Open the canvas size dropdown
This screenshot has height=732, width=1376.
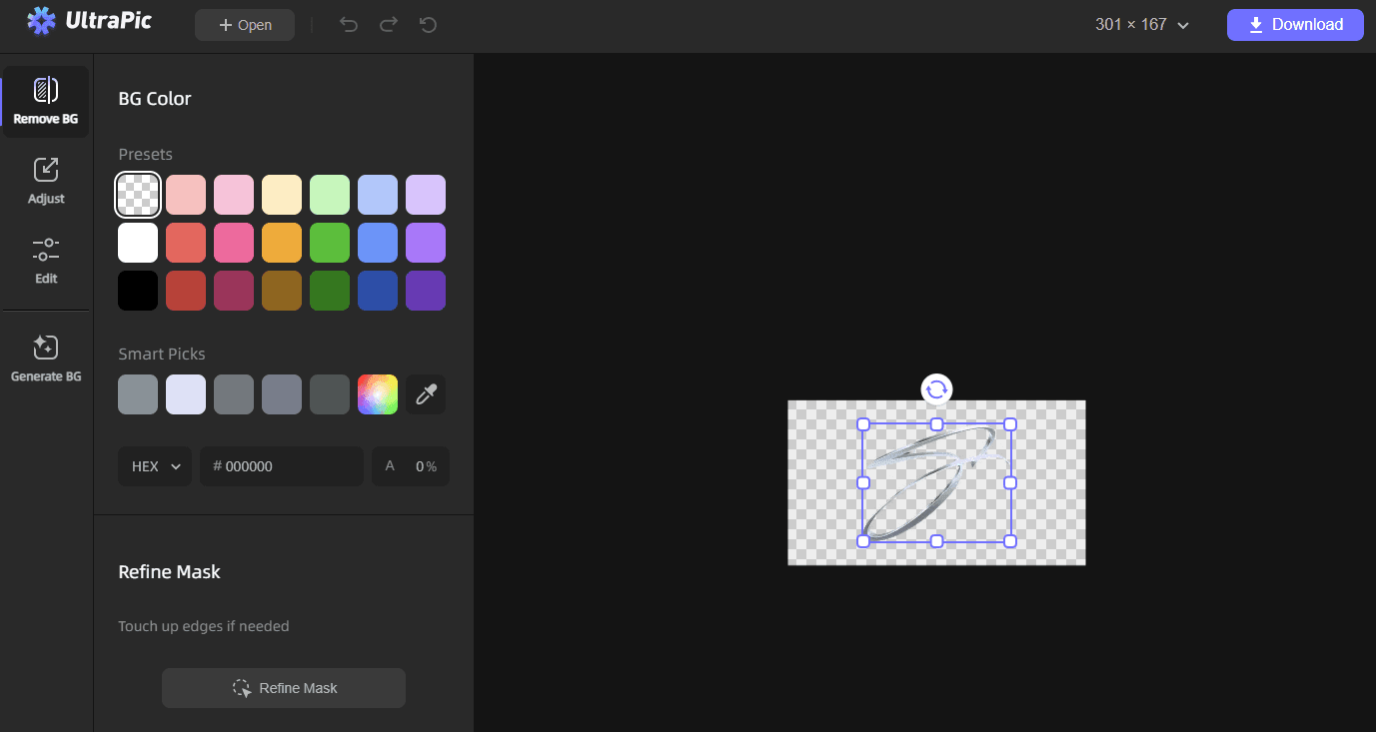tap(1141, 24)
